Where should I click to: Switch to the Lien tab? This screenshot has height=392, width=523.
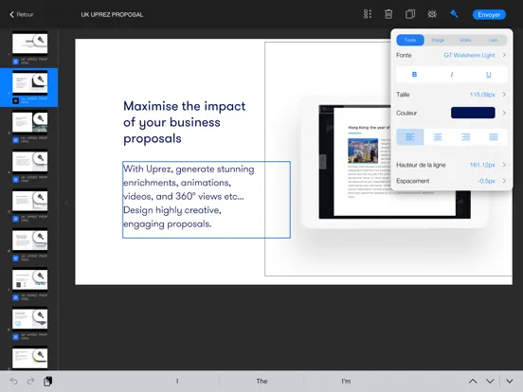click(x=493, y=40)
